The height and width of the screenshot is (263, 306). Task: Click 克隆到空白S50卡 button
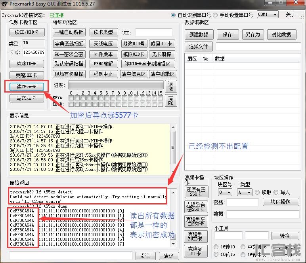[x=196, y=221]
